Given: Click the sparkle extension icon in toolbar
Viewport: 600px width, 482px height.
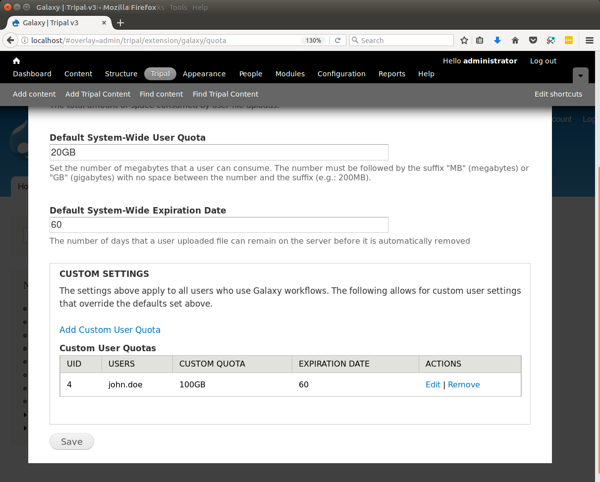Looking at the screenshot, I should click(x=551, y=41).
